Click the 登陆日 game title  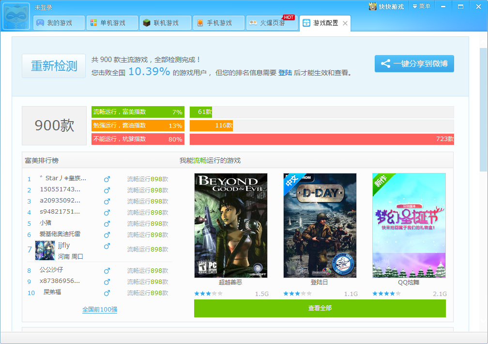(x=320, y=282)
